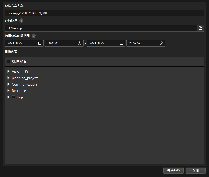This screenshot has height=177, width=209.
Task: Expand the Vision工程 tree item
Action: [x=8, y=71]
